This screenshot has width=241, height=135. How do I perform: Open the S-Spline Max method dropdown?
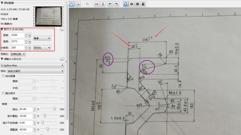(32, 65)
